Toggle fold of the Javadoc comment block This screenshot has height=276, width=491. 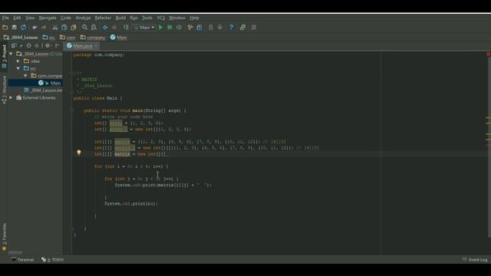pyautogui.click(x=71, y=73)
